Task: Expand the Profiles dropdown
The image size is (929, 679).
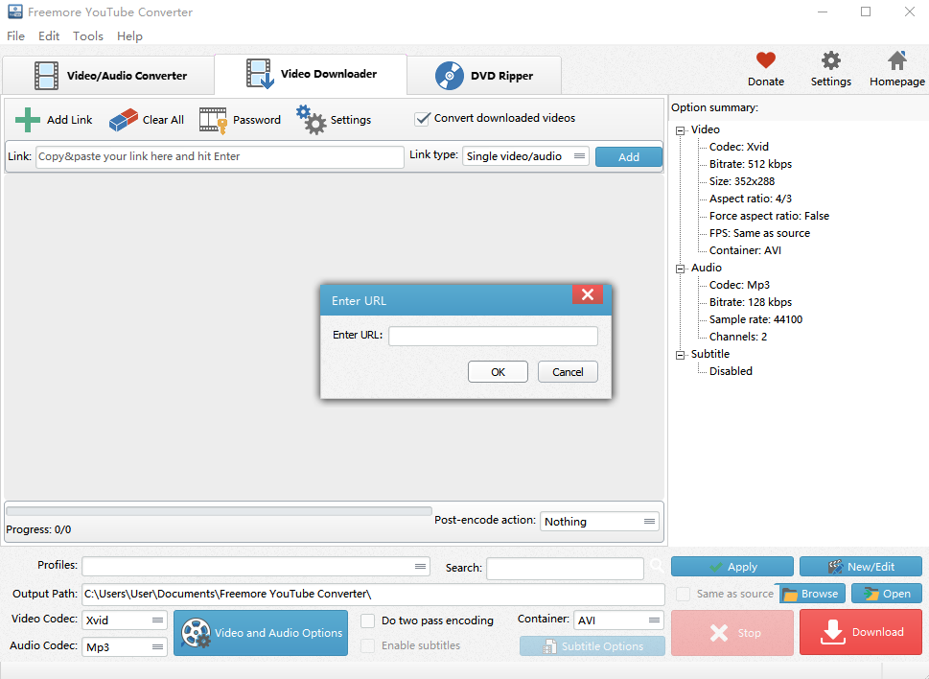Action: 256,566
